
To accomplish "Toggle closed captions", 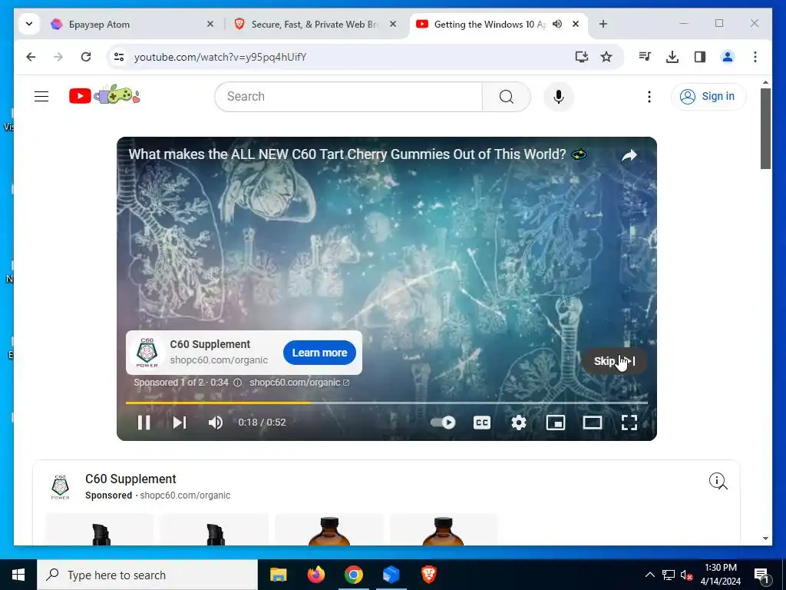I will pos(482,423).
